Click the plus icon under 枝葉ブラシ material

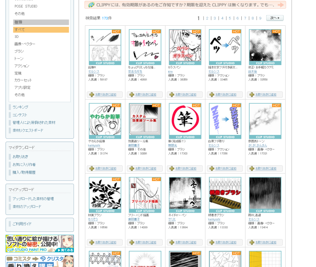point(92,242)
